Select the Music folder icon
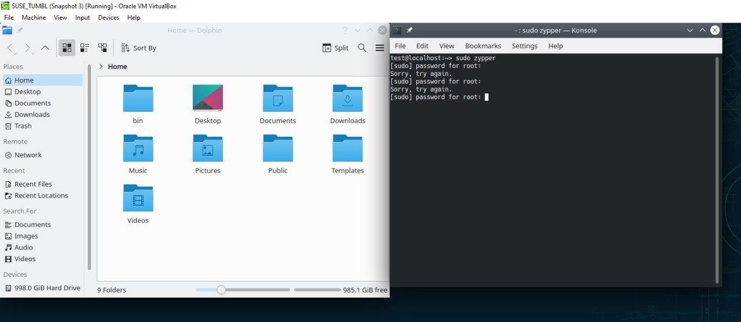The width and height of the screenshot is (741, 322). point(138,148)
